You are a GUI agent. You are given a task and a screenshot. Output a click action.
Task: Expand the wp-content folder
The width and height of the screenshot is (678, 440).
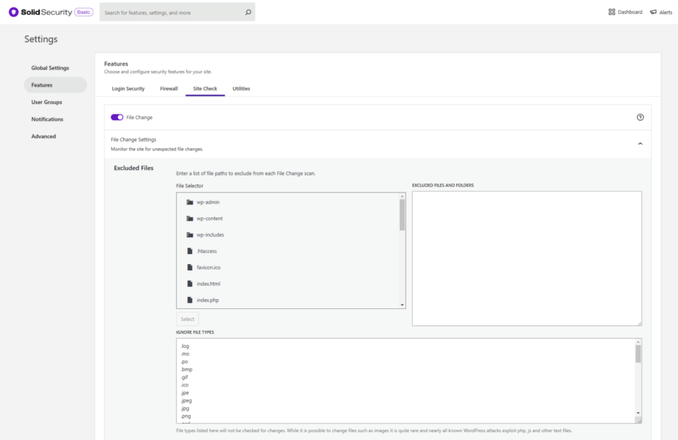click(x=209, y=218)
